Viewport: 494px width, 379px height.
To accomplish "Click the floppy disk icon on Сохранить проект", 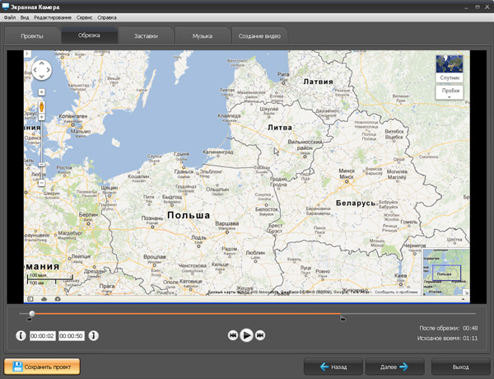I will tap(16, 366).
